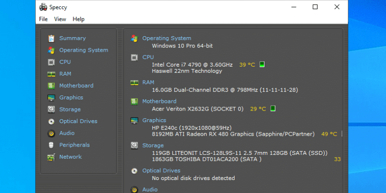386x193 pixels.
Task: Click the Storage hard drive icon in sidebar
Action: click(x=51, y=110)
